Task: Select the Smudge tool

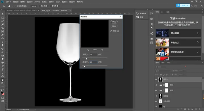Action: coord(3,59)
